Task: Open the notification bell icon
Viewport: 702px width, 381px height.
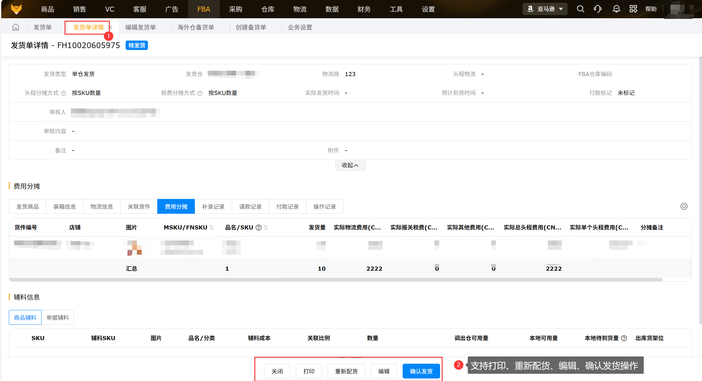Action: tap(616, 9)
